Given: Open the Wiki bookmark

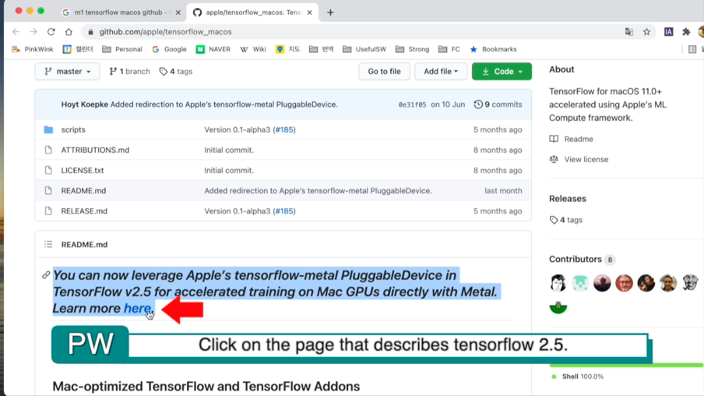Looking at the screenshot, I should tap(253, 49).
